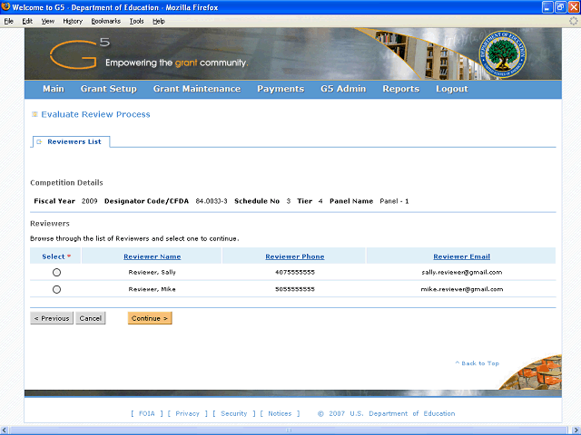Click email mike.reviewer@gmail.com
Screen dimensions: 581x435
pos(461,289)
